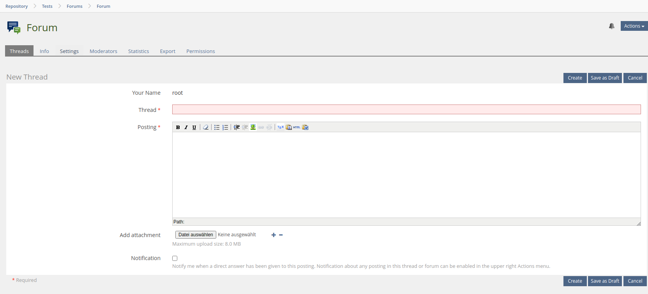The width and height of the screenshot is (648, 294).
Task: Click the bottom Create button
Action: [x=575, y=281]
